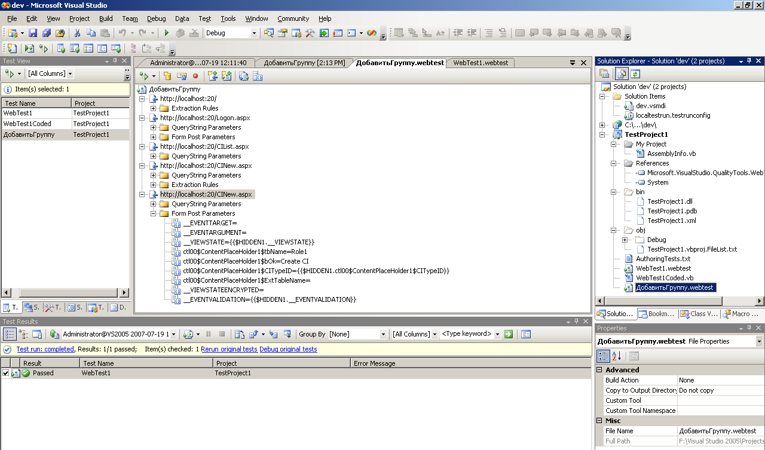This screenshot has width=765, height=450.
Task: Click Parameterize Web Servers icon in the web test toolbar
Action: [x=258, y=76]
